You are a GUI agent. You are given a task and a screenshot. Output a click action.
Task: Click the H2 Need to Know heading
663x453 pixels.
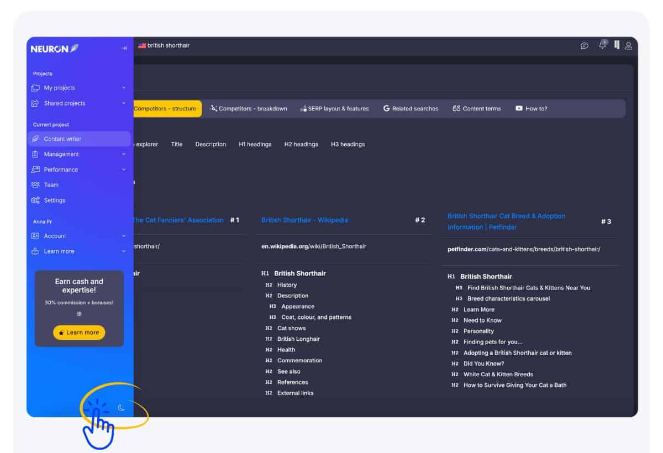click(482, 320)
